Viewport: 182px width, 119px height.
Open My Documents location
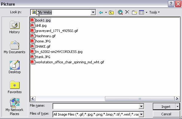click(x=14, y=47)
